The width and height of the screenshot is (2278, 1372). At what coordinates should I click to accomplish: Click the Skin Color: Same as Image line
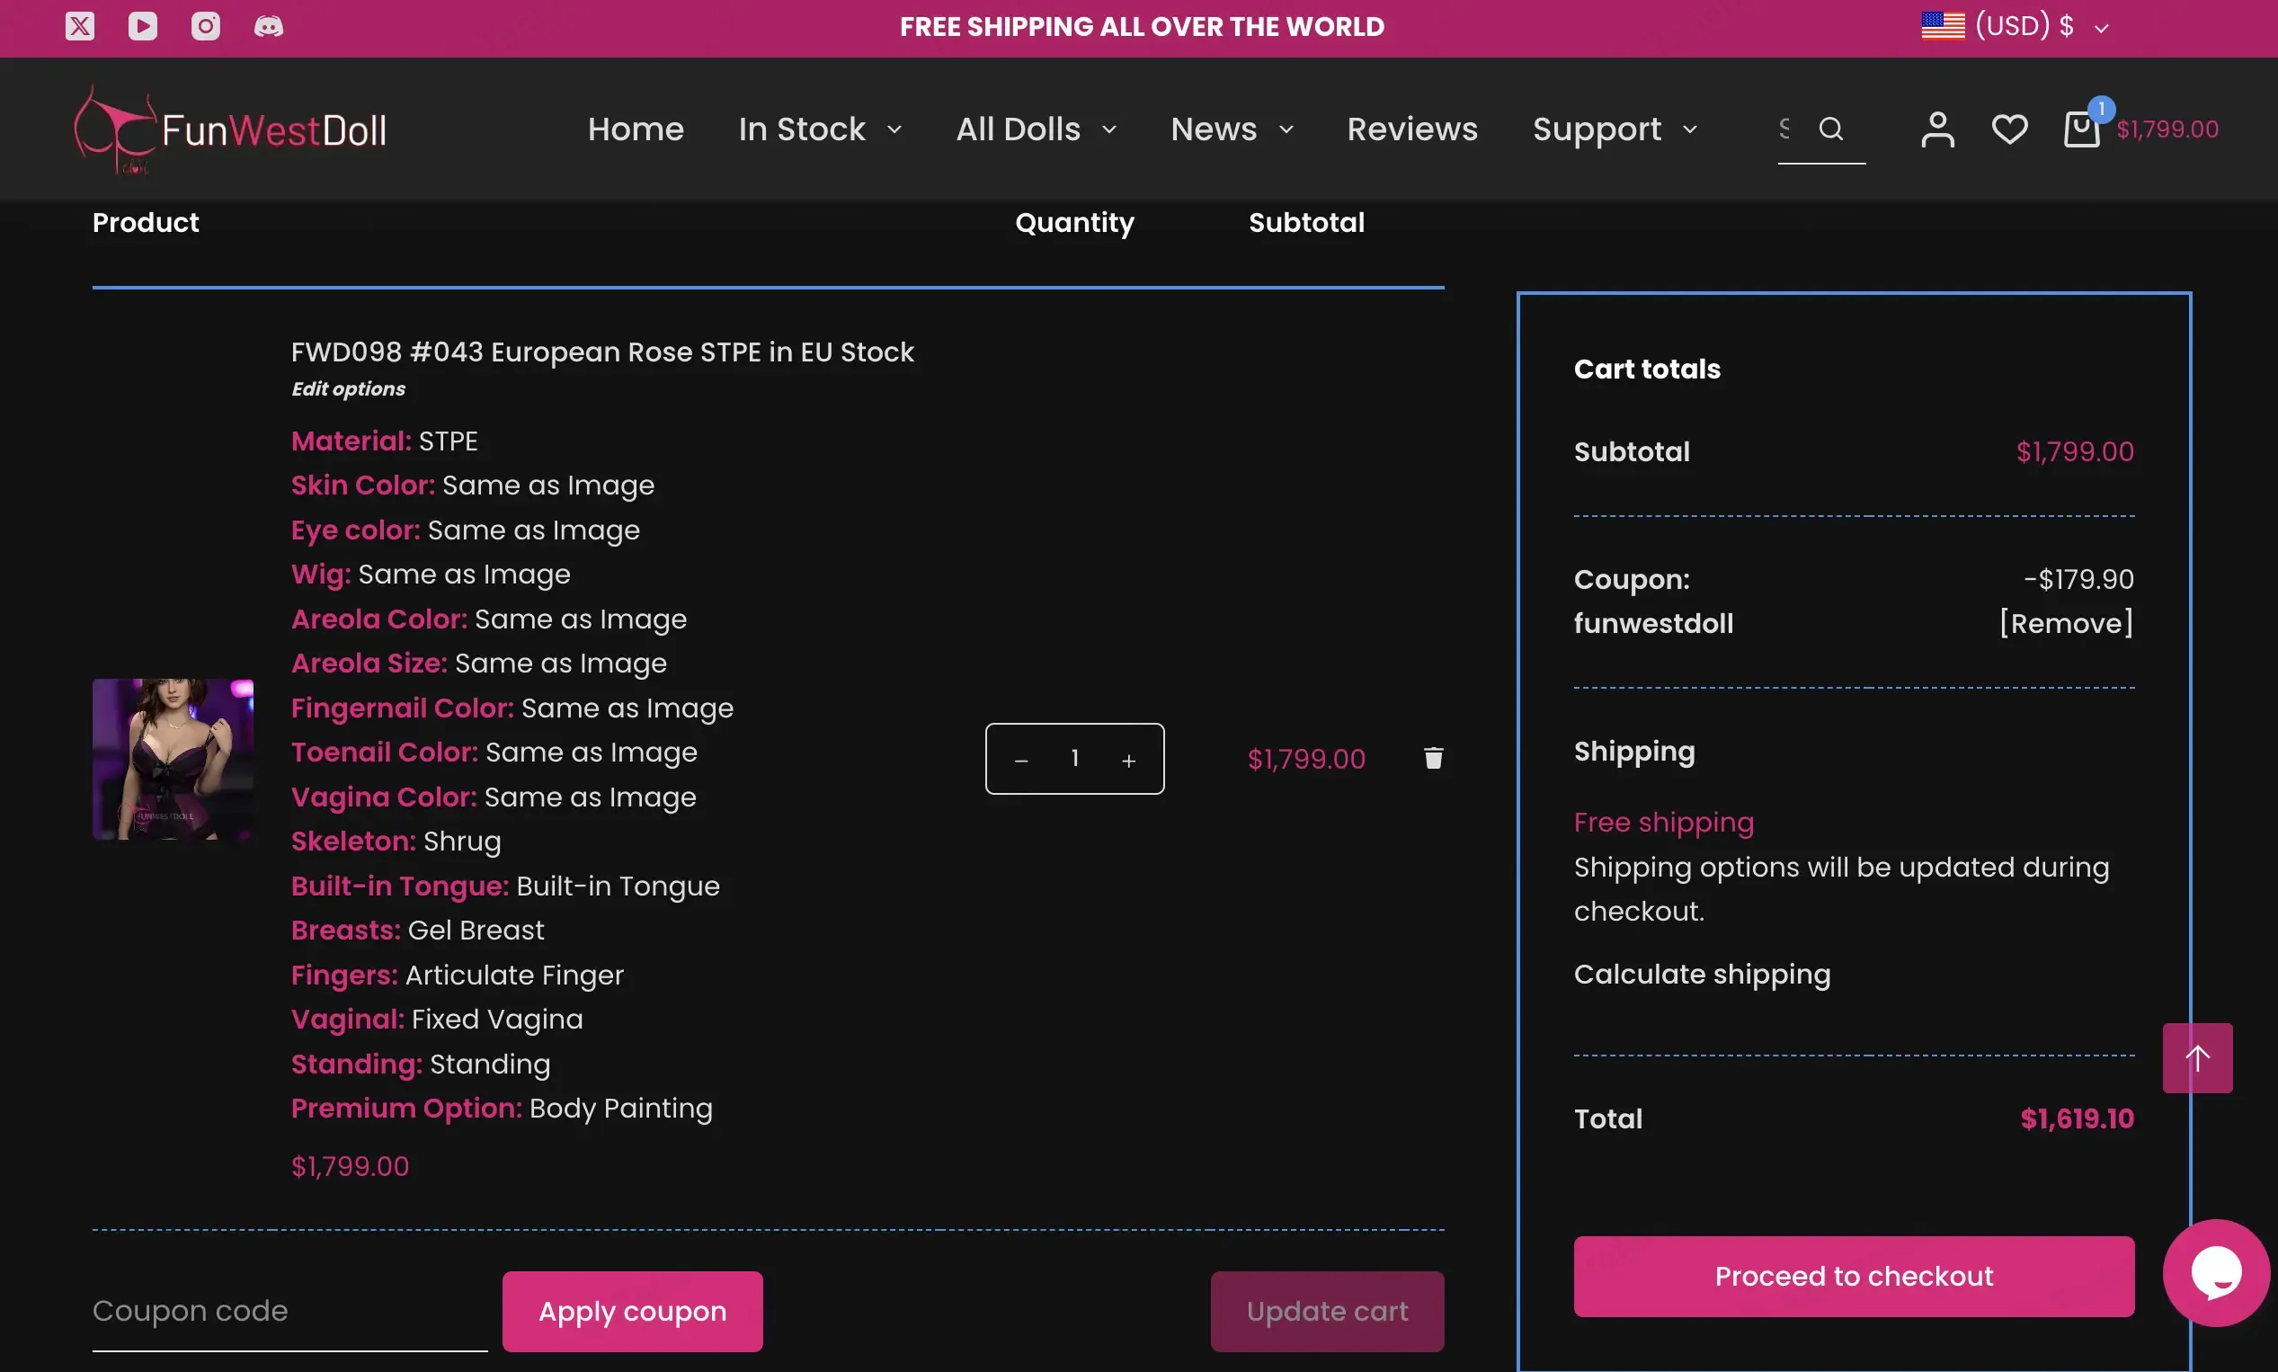pos(472,486)
